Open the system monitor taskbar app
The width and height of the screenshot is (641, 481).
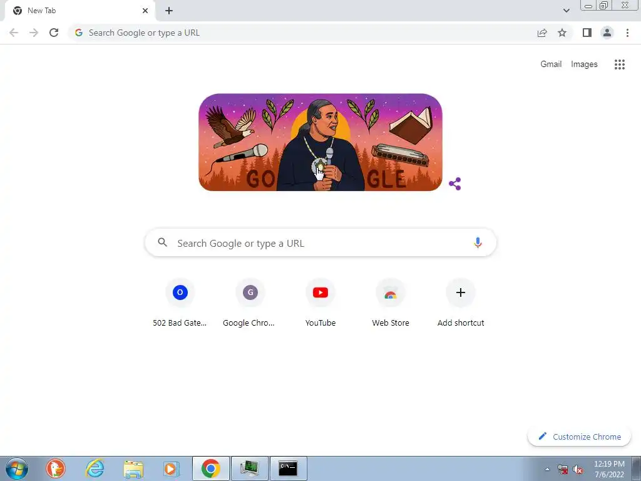pyautogui.click(x=249, y=468)
